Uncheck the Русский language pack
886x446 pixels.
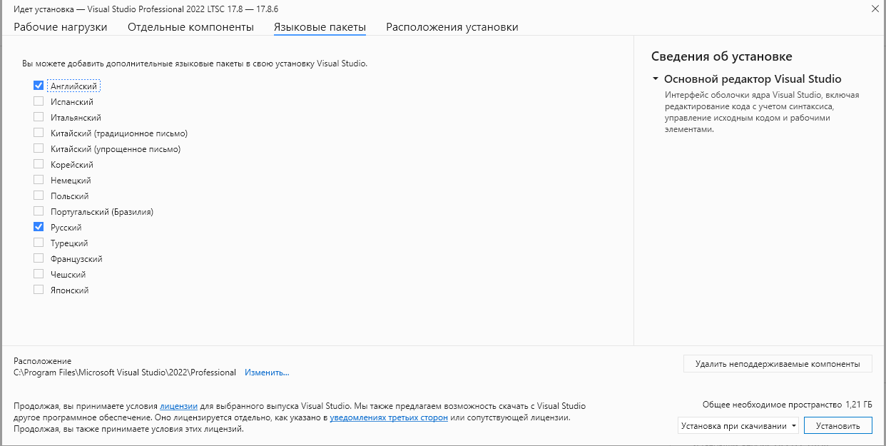tap(39, 227)
